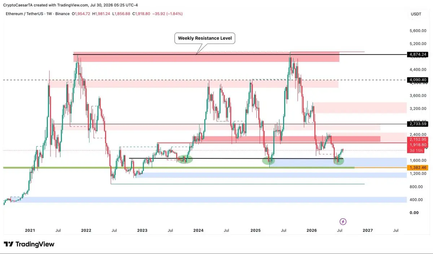Click the 1,200.00 price axis label
The height and width of the screenshot is (254, 433).
coord(418,174)
